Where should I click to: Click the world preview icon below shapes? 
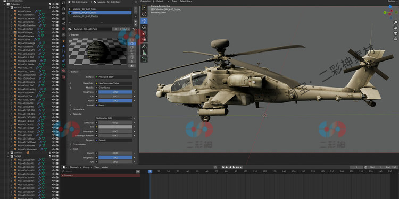132,66
